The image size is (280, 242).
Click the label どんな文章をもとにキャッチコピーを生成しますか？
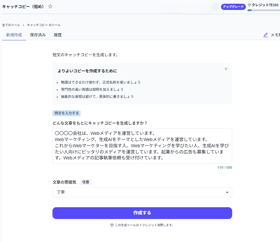click(100, 123)
